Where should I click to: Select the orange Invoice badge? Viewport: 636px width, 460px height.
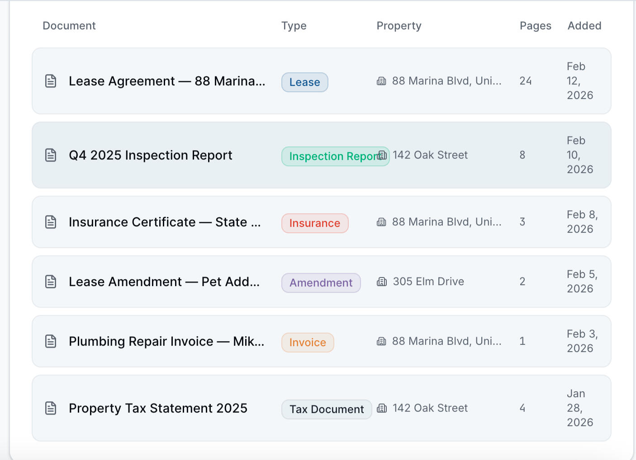(307, 343)
